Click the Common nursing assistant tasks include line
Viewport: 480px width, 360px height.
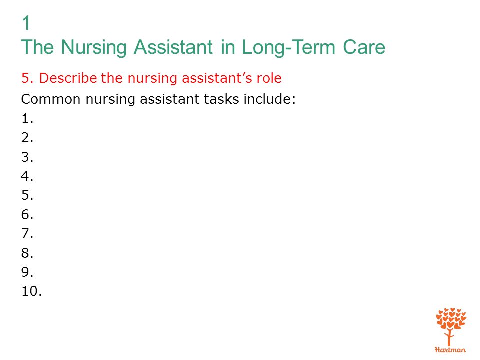[x=158, y=99]
